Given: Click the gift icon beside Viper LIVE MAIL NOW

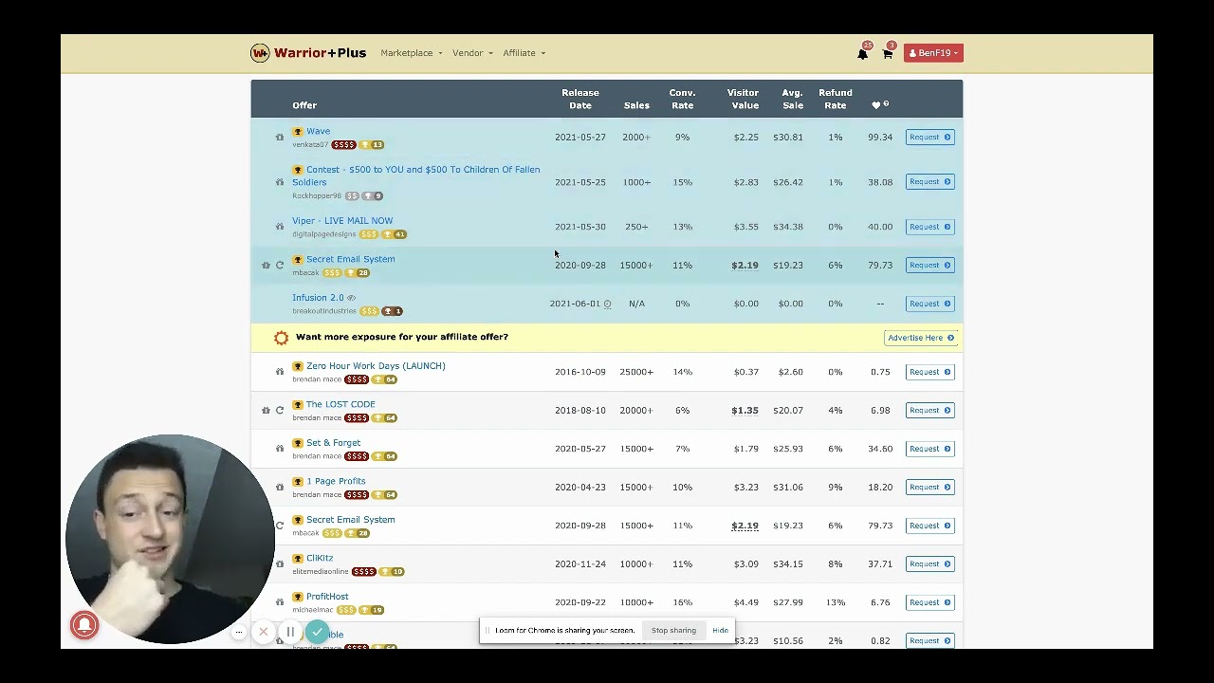Looking at the screenshot, I should pos(280,227).
